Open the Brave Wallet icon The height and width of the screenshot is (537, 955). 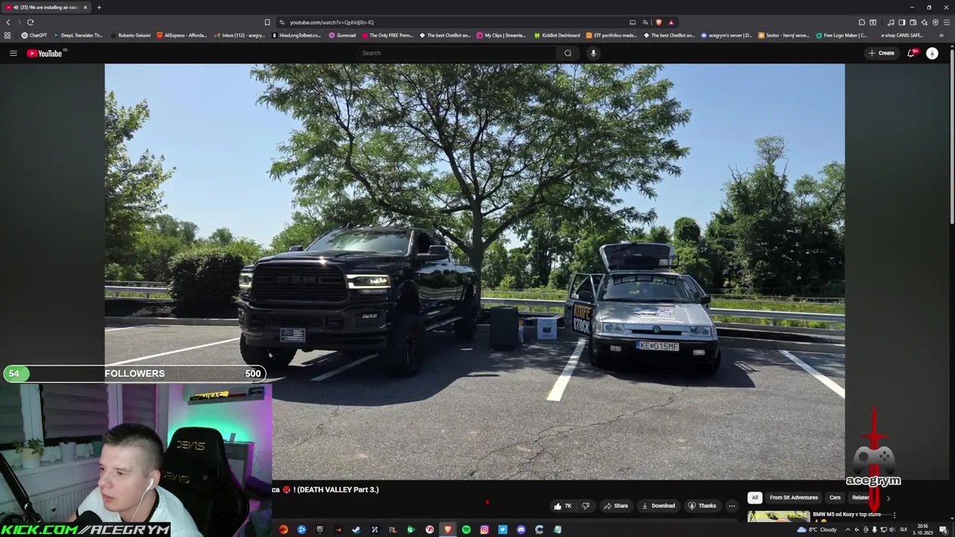click(913, 22)
